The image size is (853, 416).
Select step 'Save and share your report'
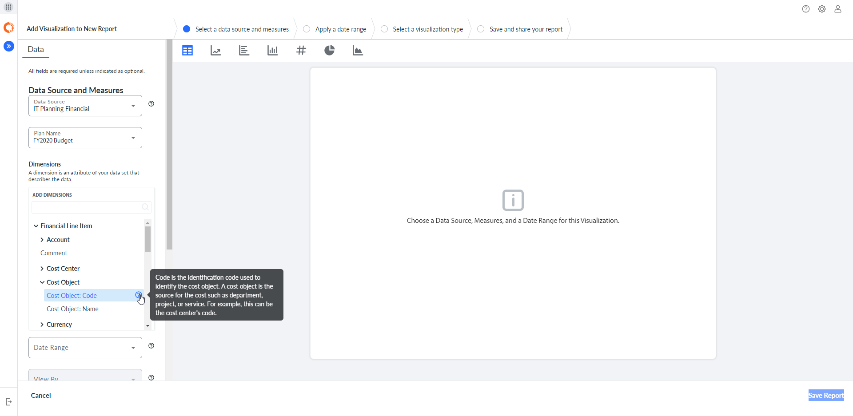[x=520, y=29]
